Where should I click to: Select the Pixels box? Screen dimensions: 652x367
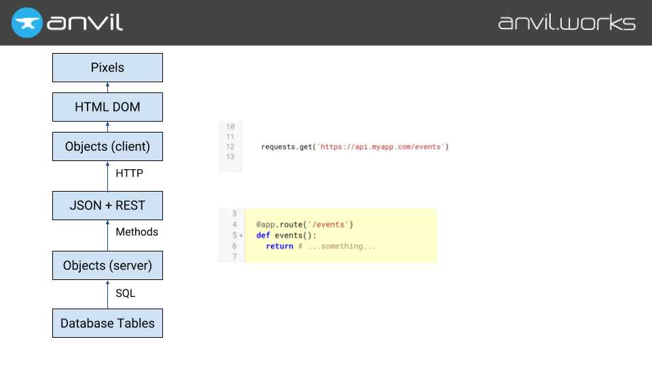pos(107,68)
